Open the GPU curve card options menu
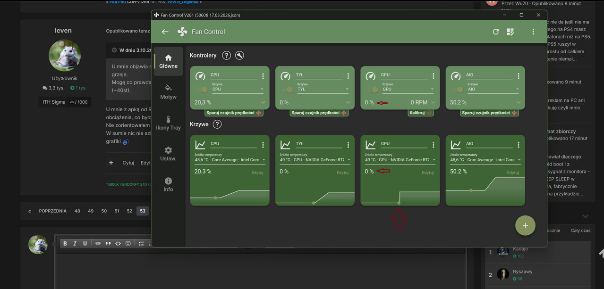This screenshot has height=289, width=604. [x=433, y=145]
